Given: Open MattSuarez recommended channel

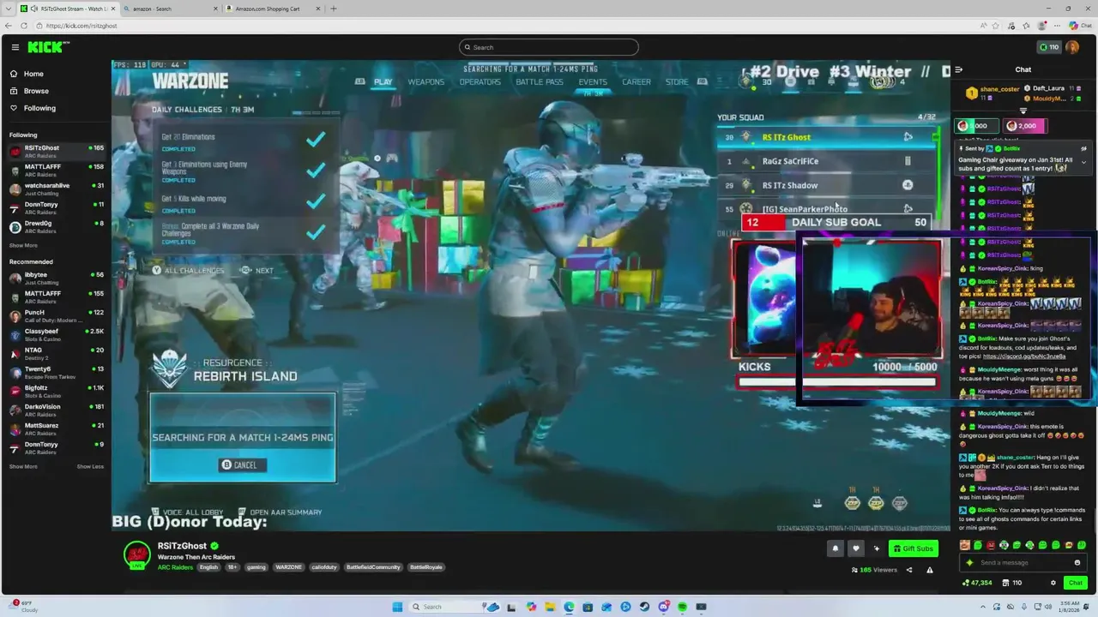Looking at the screenshot, I should [57, 428].
